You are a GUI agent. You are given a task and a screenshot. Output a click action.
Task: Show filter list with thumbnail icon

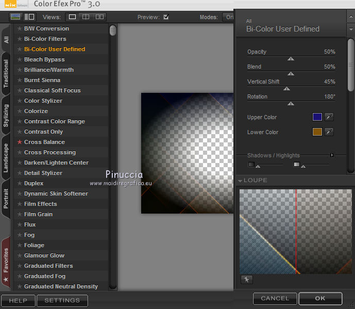(x=16, y=17)
